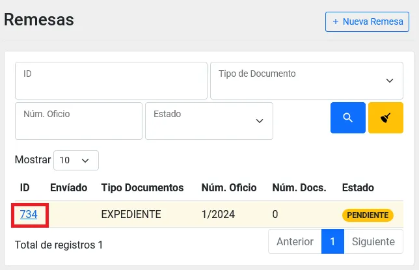Click the ID column header

25,187
